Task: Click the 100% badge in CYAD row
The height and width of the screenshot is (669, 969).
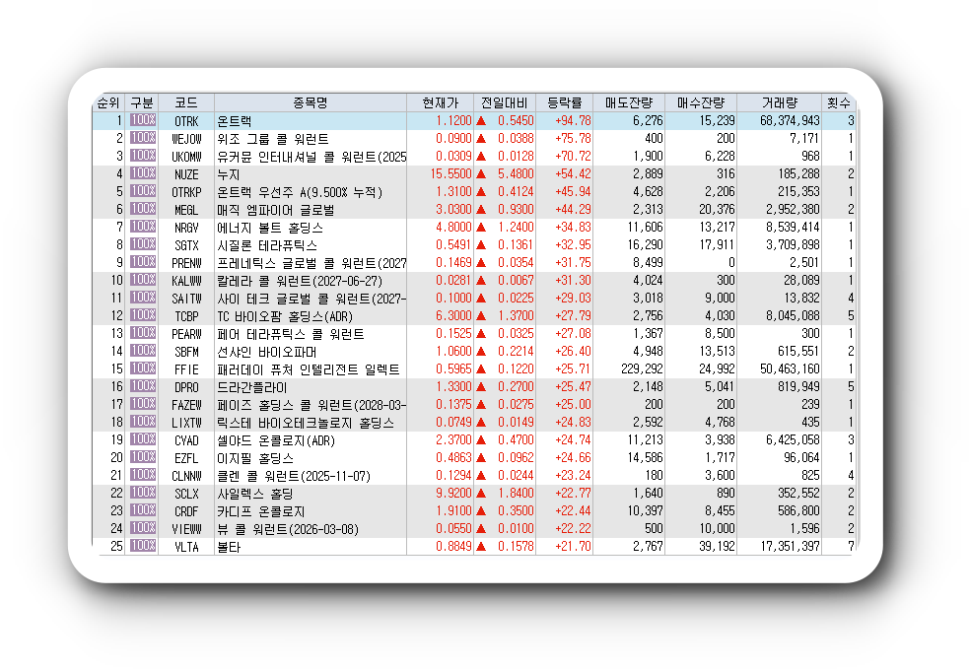Action: pyautogui.click(x=143, y=439)
